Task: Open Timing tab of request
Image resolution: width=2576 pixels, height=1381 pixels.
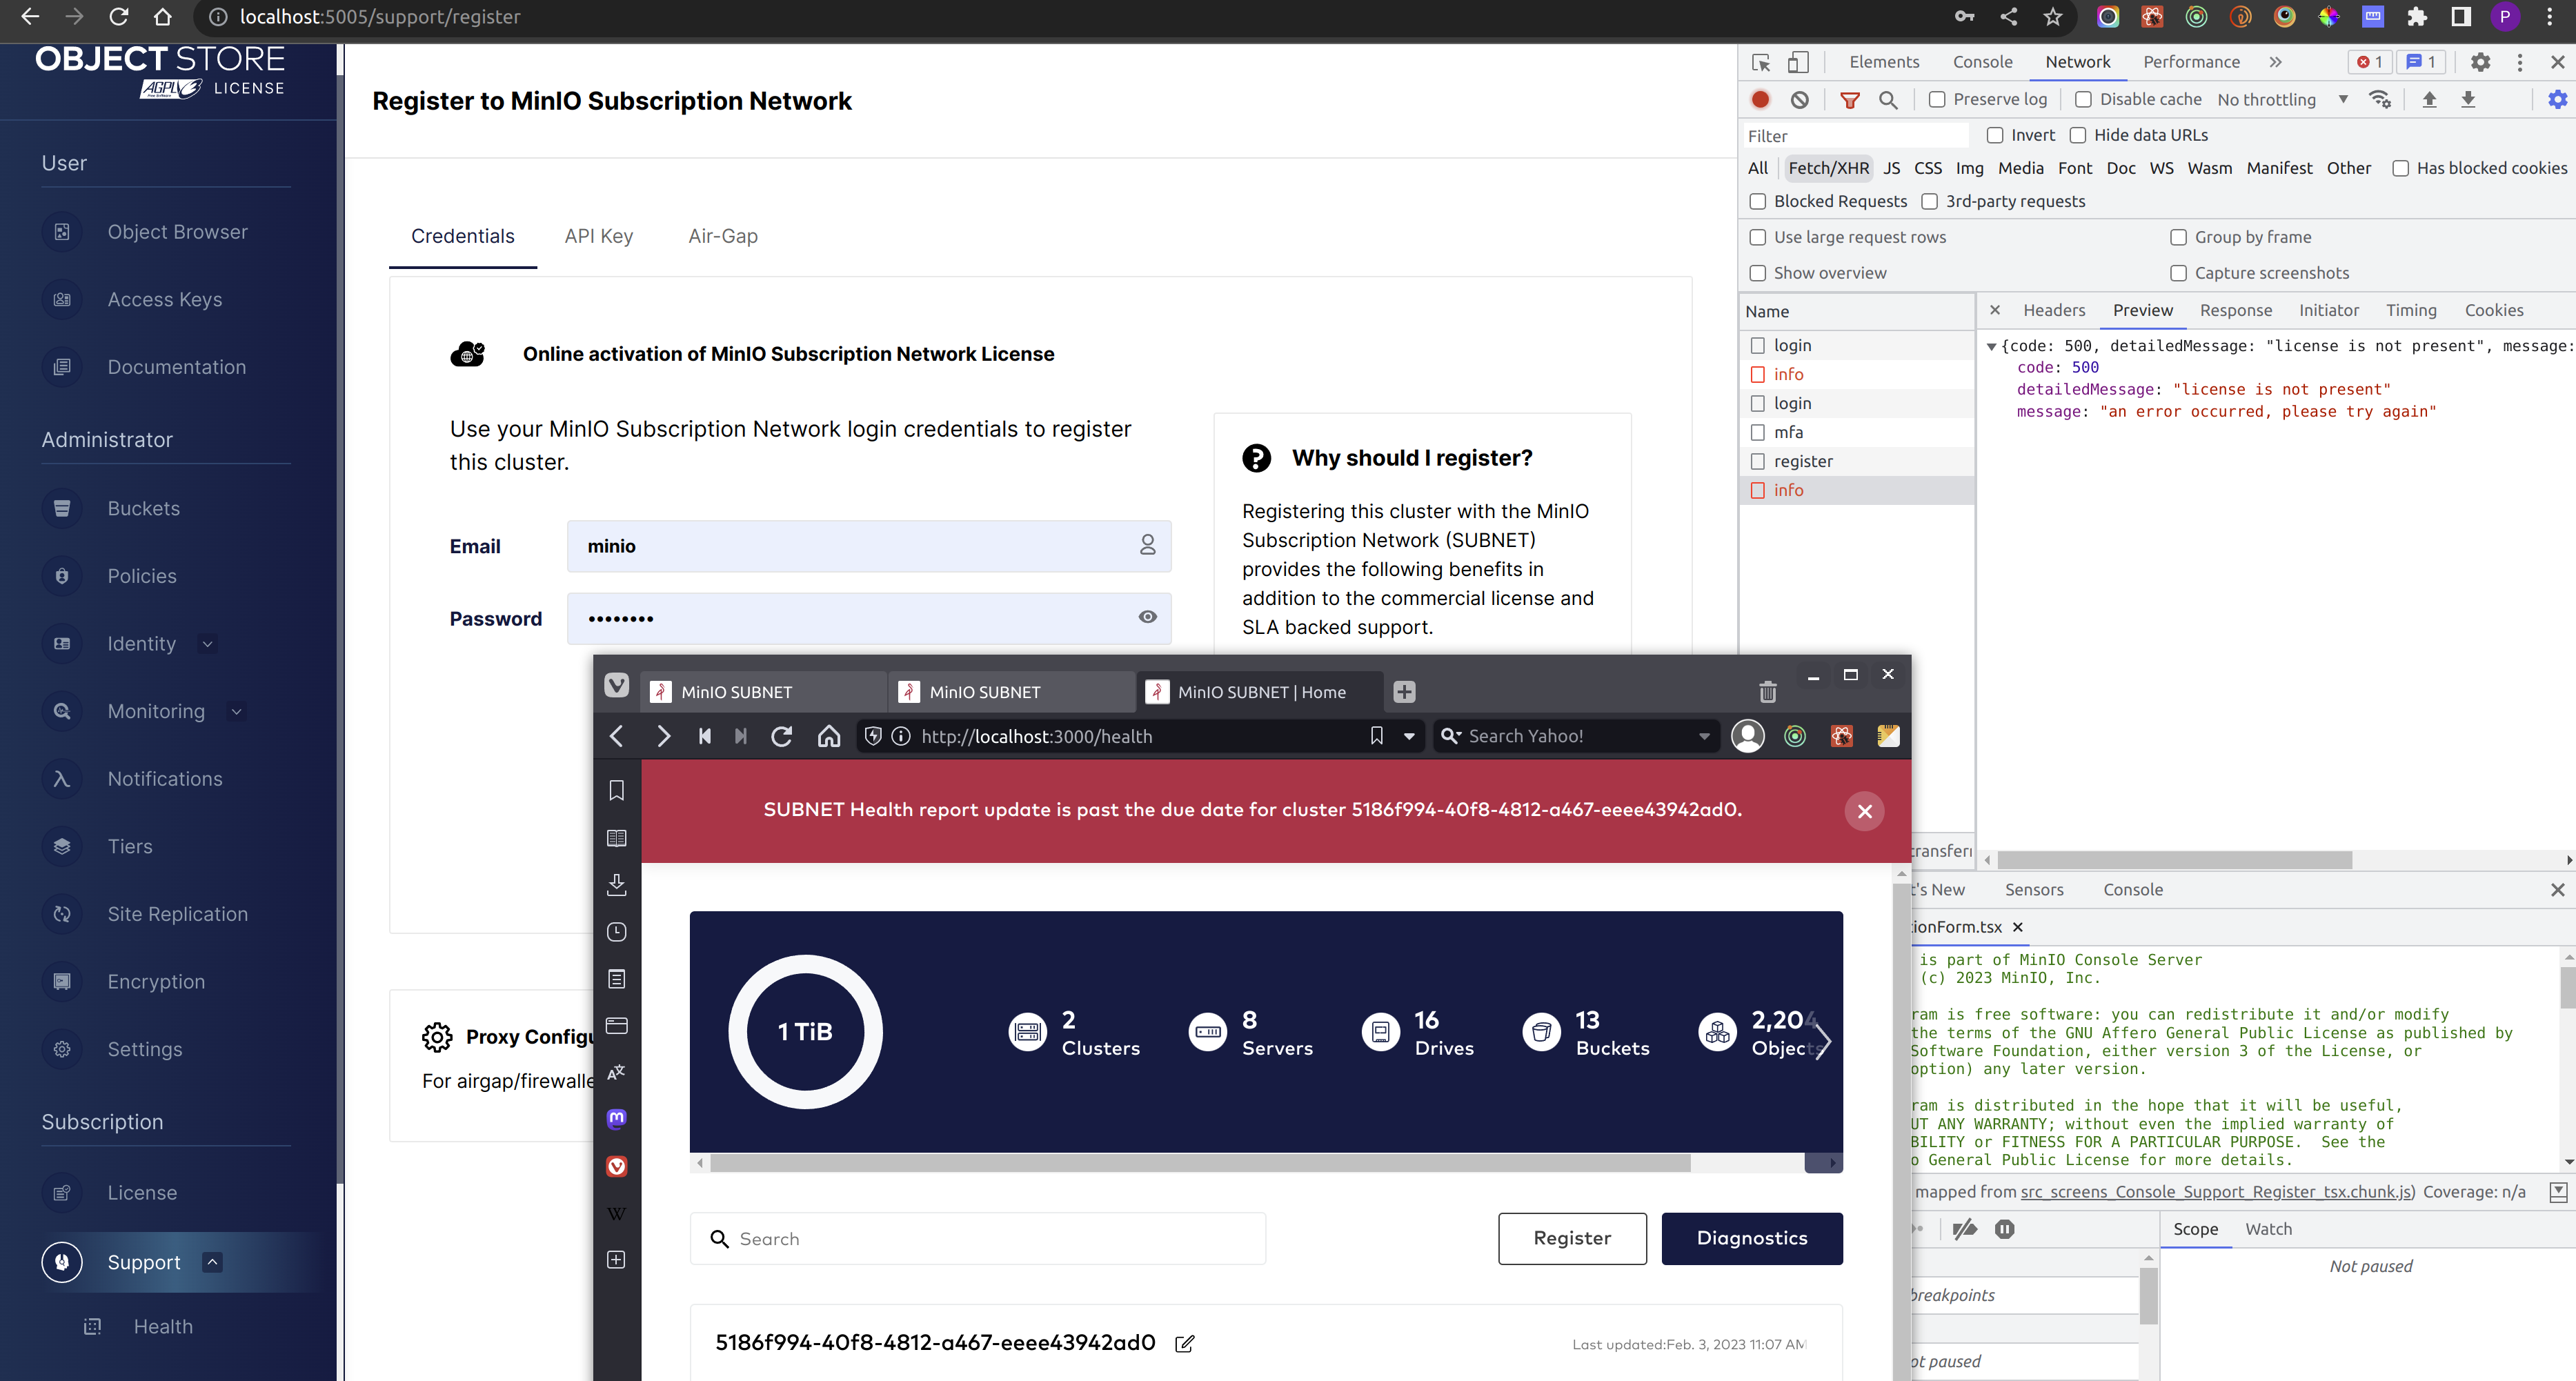Action: [x=2411, y=310]
